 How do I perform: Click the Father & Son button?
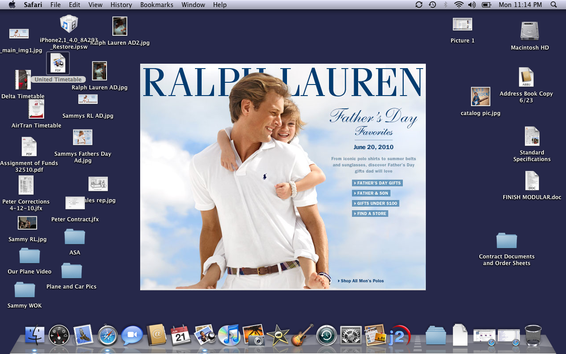click(x=371, y=193)
